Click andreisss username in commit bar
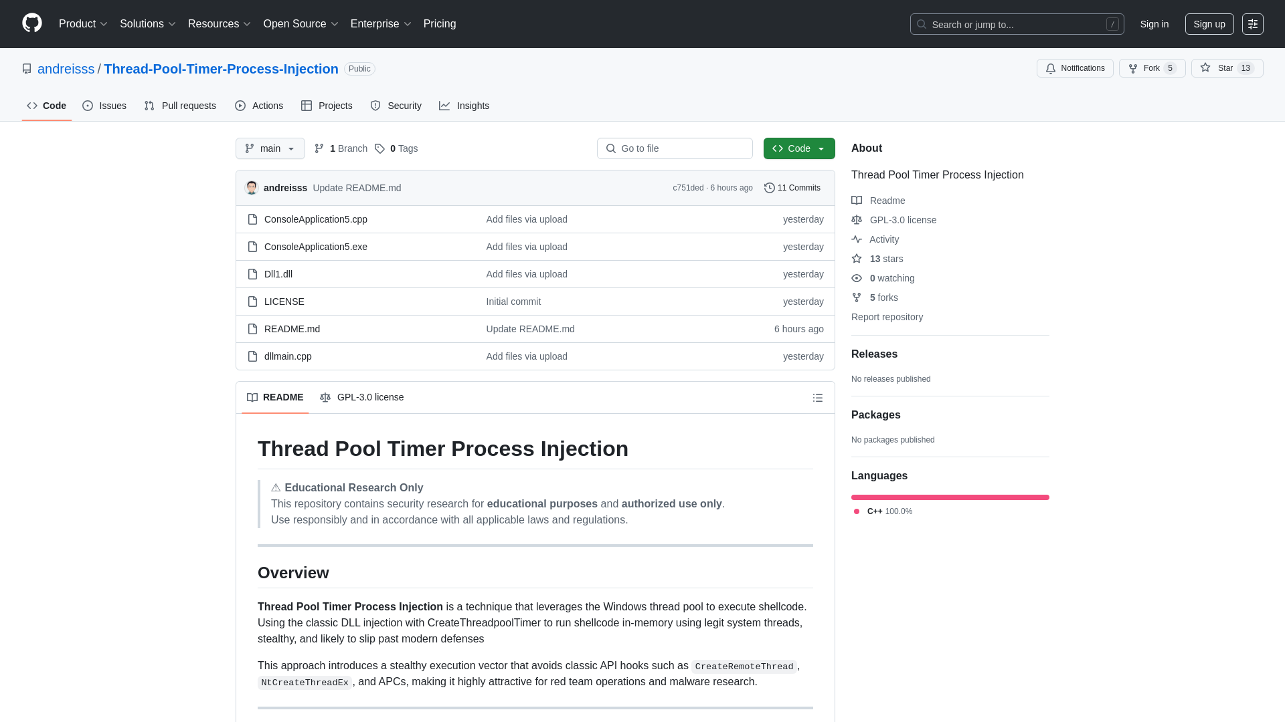 [x=285, y=188]
